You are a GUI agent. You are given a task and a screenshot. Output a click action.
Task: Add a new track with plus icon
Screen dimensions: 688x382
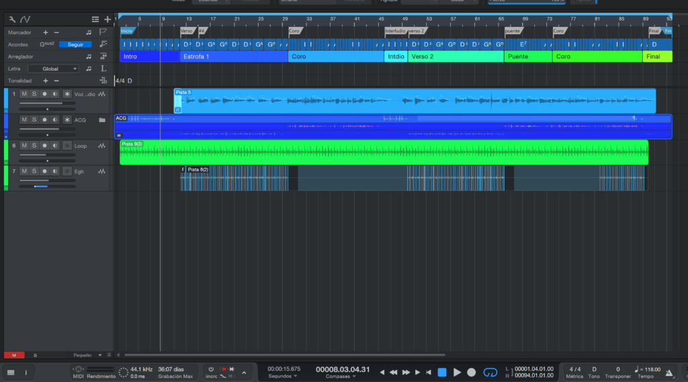coord(107,19)
